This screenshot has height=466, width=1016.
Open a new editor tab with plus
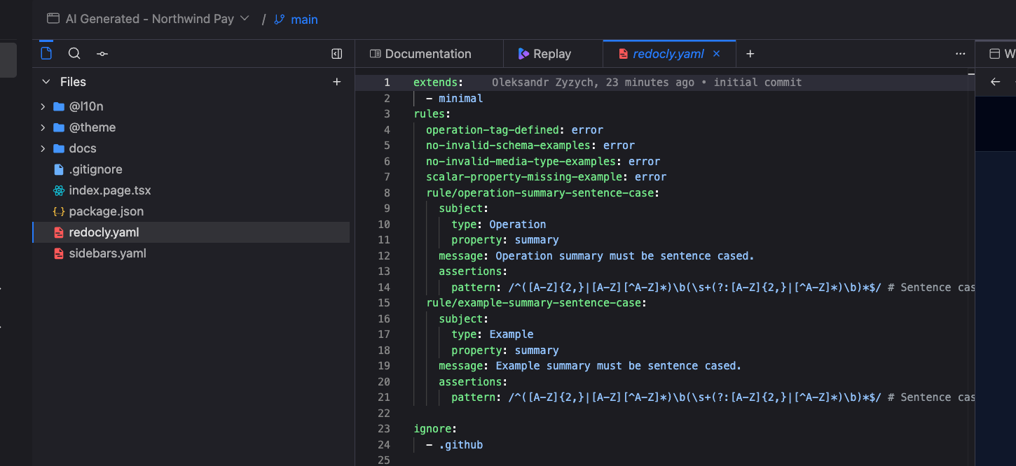(x=750, y=54)
